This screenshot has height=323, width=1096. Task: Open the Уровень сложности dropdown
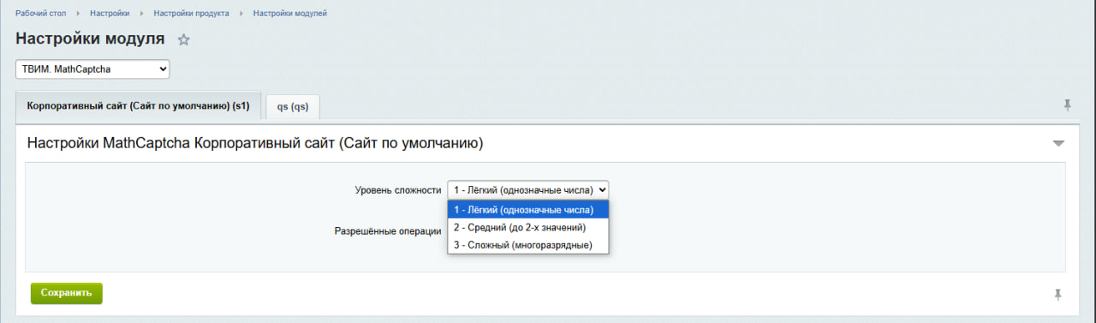[x=527, y=189]
